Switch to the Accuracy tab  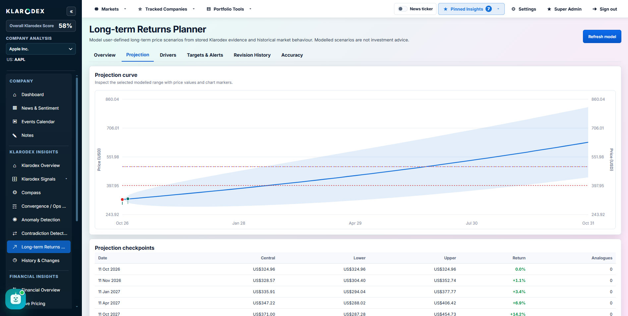click(292, 55)
